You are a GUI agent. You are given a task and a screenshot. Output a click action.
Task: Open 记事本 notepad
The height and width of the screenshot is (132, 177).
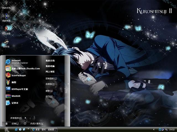(12, 103)
